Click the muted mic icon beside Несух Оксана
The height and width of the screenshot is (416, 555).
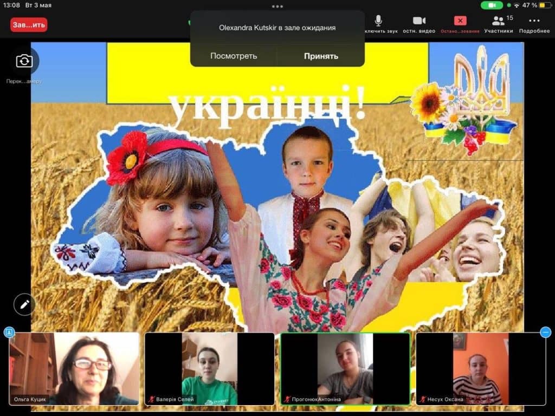click(422, 400)
